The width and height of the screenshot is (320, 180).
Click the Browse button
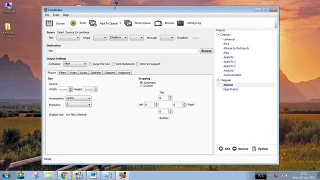point(206,51)
